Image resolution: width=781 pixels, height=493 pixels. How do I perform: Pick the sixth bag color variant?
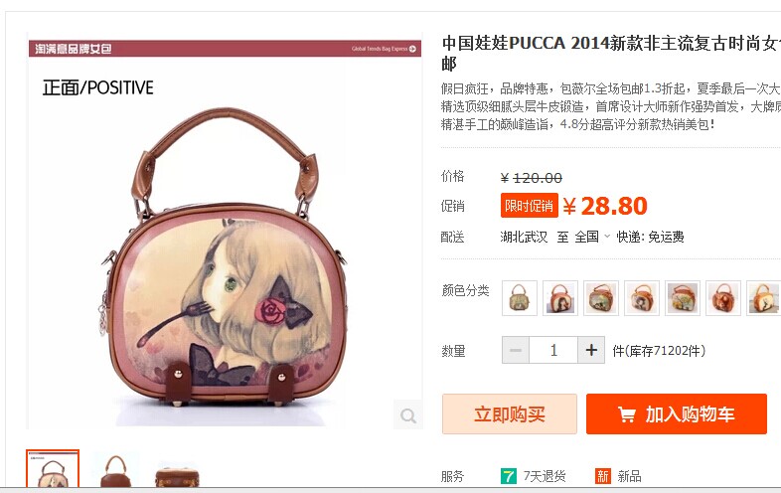click(x=723, y=298)
